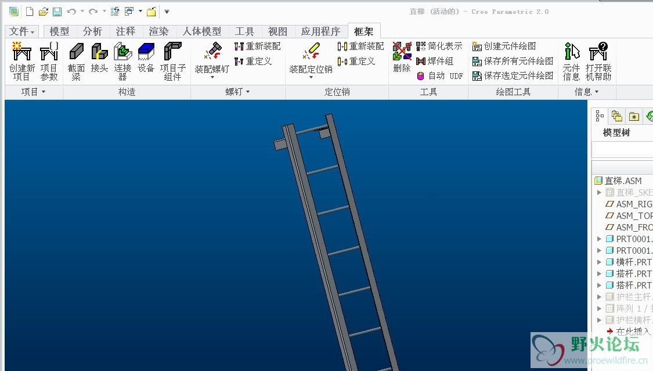Switch to the 分析 tab
The width and height of the screenshot is (653, 371).
[92, 31]
